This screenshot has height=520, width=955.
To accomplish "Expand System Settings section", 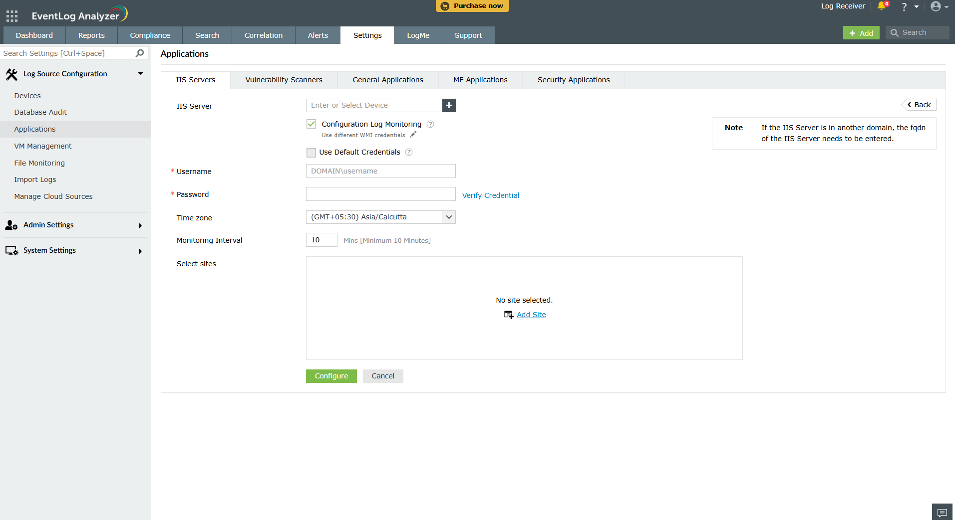I will (140, 251).
